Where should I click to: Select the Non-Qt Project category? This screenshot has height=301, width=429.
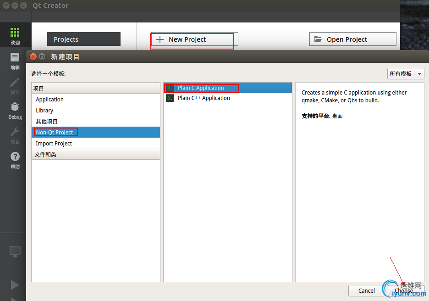(x=96, y=132)
